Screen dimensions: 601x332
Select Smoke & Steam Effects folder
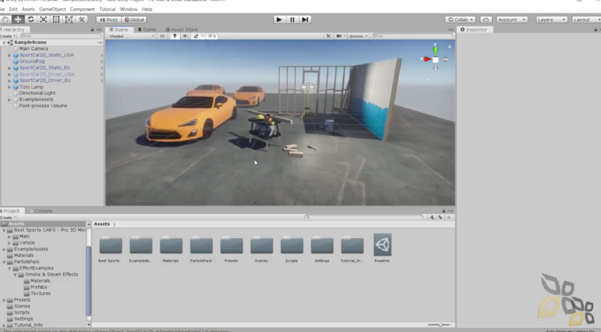point(52,275)
